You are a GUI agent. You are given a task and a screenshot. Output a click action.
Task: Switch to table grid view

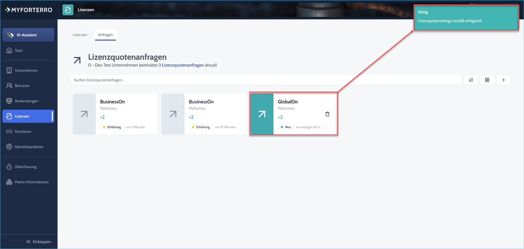click(487, 80)
